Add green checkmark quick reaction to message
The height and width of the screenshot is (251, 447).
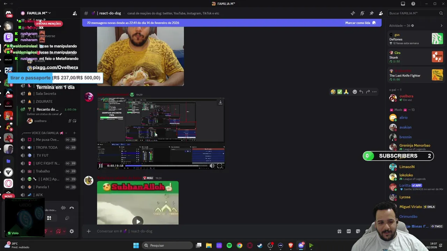[x=339, y=92]
